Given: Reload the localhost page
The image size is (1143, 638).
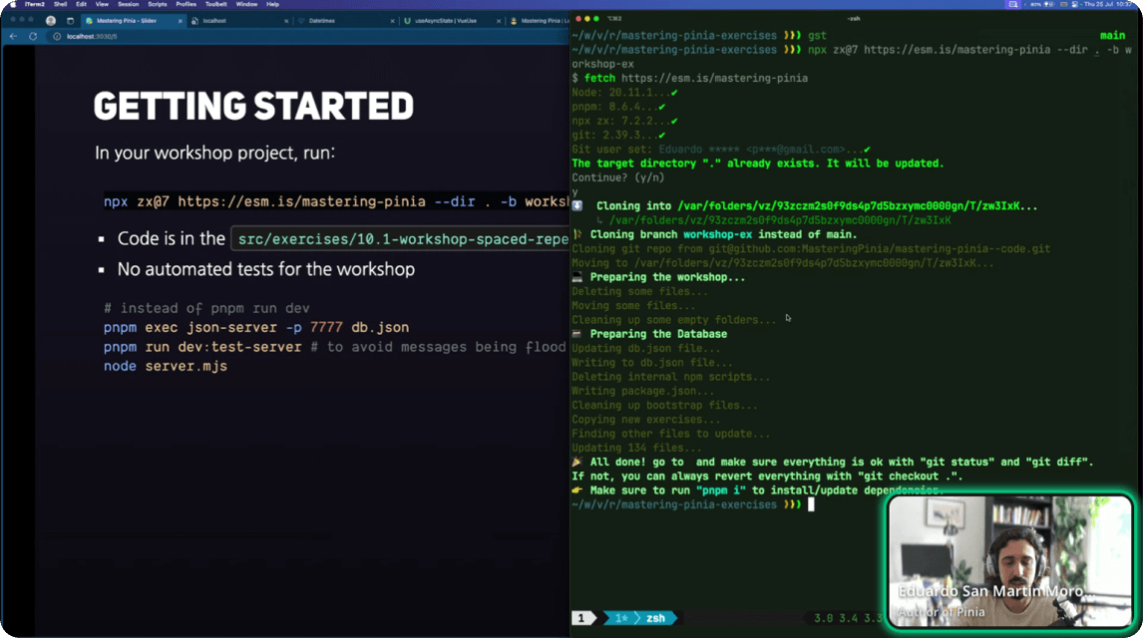Looking at the screenshot, I should click(33, 36).
